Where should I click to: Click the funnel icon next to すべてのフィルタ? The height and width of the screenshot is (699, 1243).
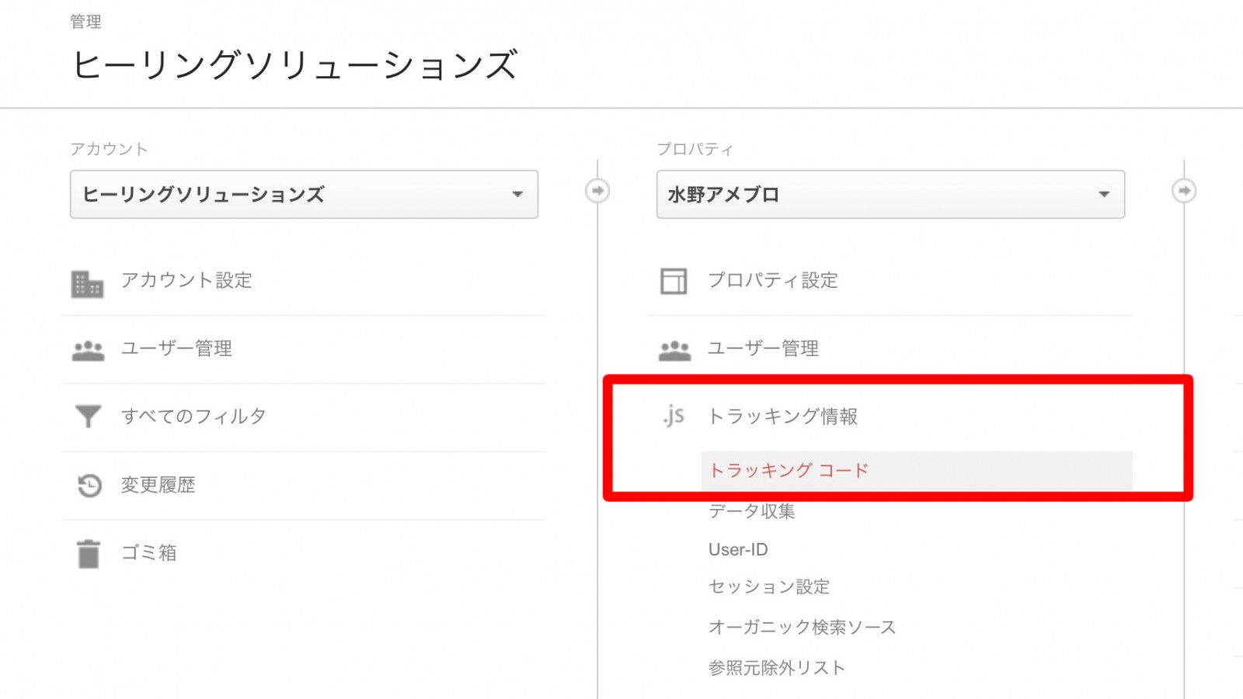tap(88, 417)
